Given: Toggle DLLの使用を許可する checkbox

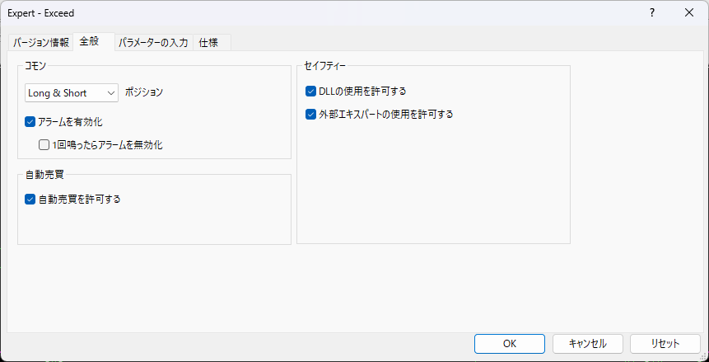Looking at the screenshot, I should coord(310,91).
